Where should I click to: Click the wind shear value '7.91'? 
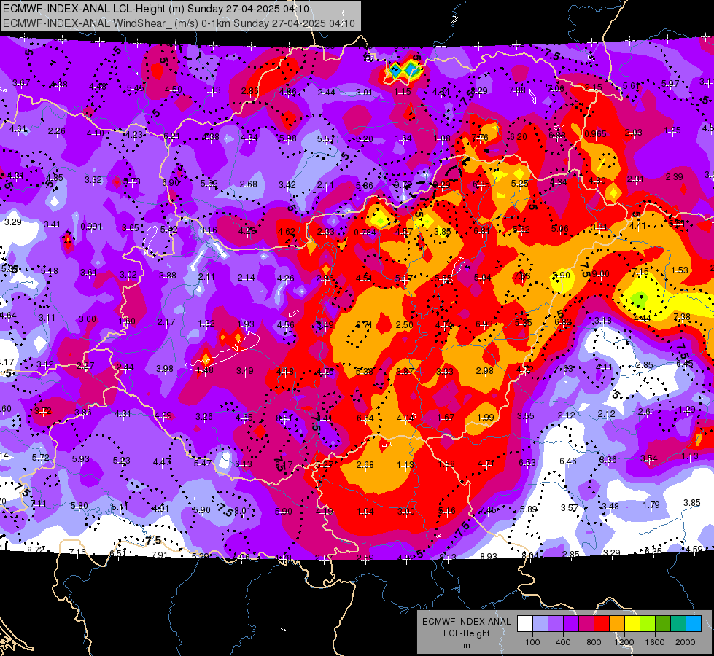160,555
